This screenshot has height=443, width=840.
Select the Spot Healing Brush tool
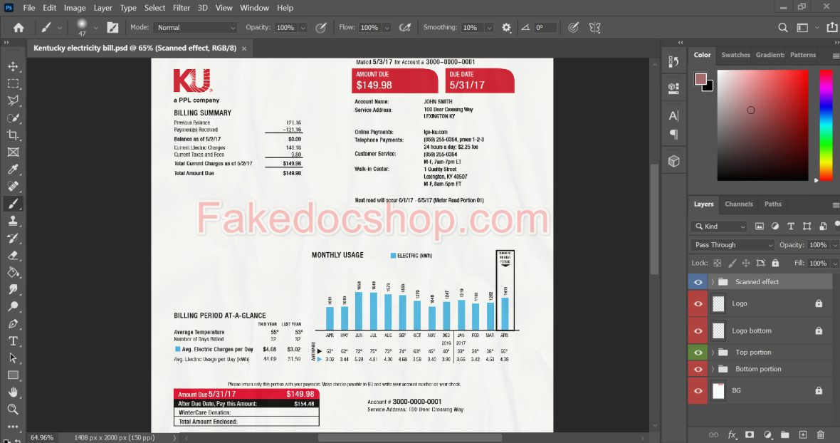coord(14,187)
